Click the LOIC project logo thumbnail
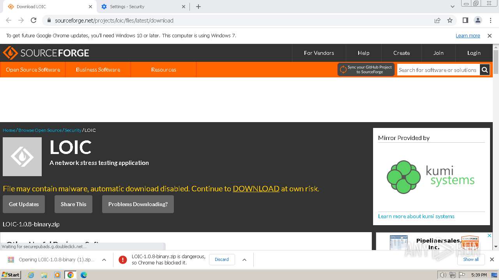499x280 pixels. 22,157
